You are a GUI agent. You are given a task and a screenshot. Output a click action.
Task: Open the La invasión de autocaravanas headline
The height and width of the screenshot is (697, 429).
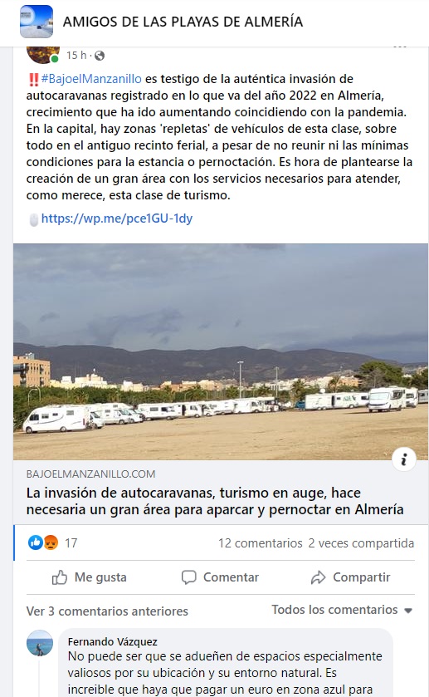pyautogui.click(x=215, y=501)
